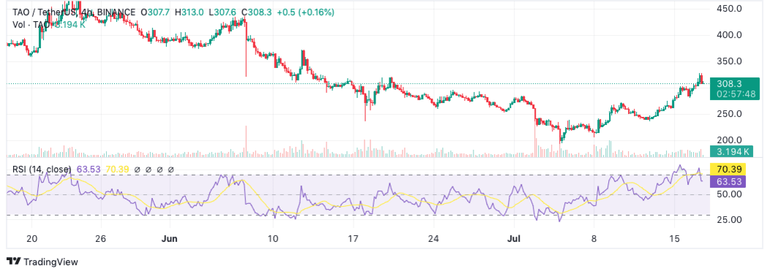Click the current price label 308.3
Image resolution: width=770 pixels, height=274 pixels.
click(729, 83)
